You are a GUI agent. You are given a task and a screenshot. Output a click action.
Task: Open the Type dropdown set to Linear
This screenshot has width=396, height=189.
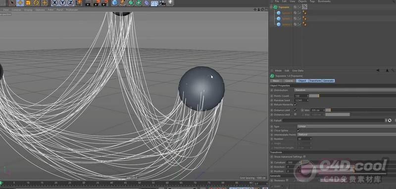pyautogui.click(x=346, y=126)
